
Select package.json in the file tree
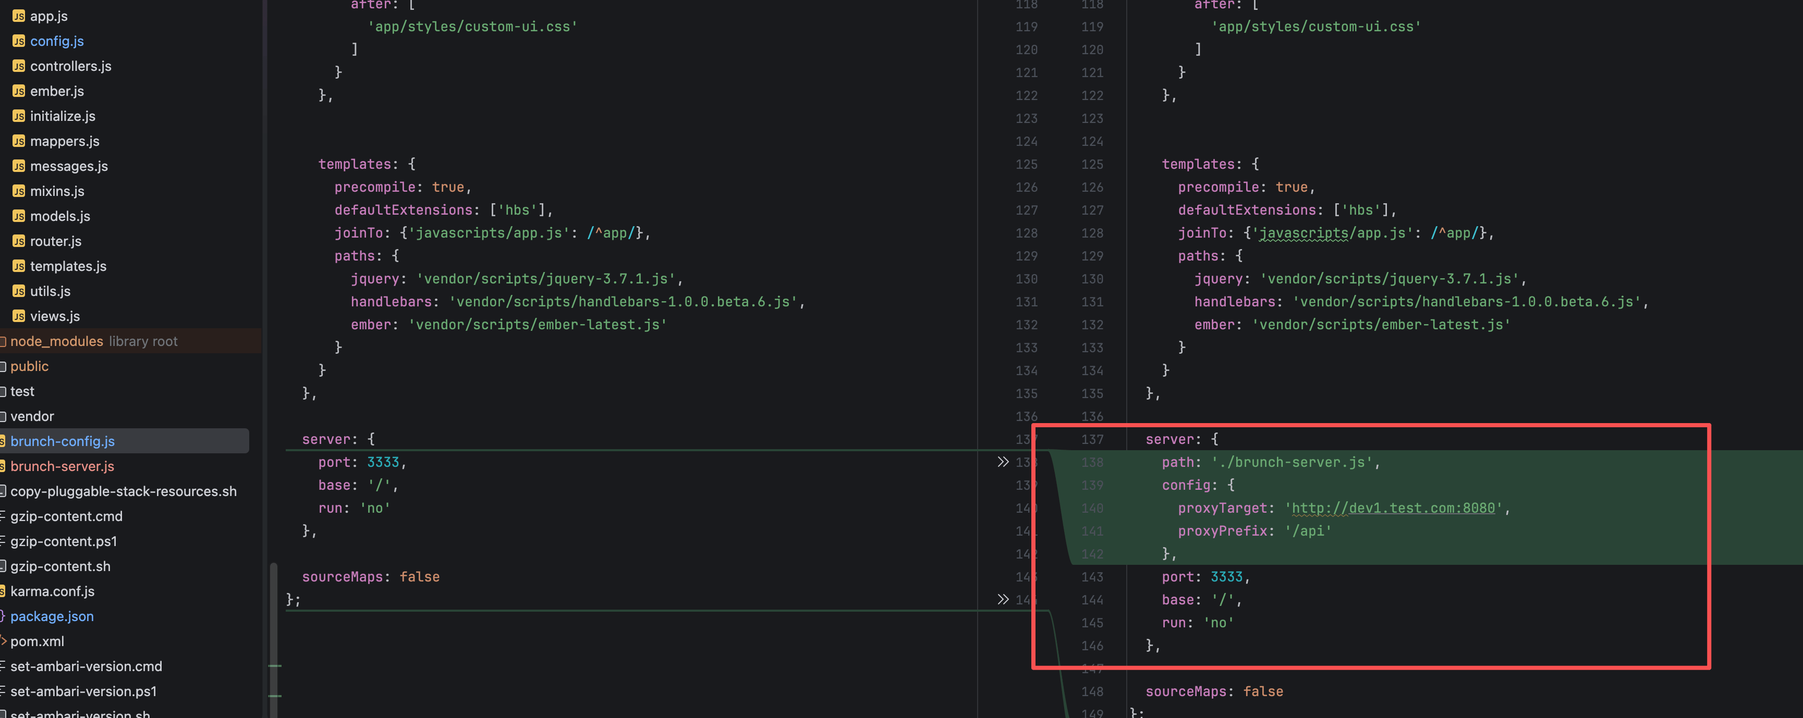[52, 616]
